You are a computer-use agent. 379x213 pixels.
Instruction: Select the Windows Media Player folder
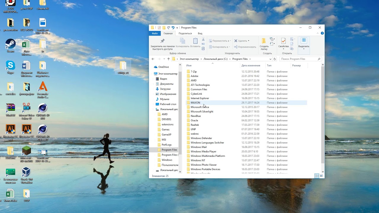246,151
